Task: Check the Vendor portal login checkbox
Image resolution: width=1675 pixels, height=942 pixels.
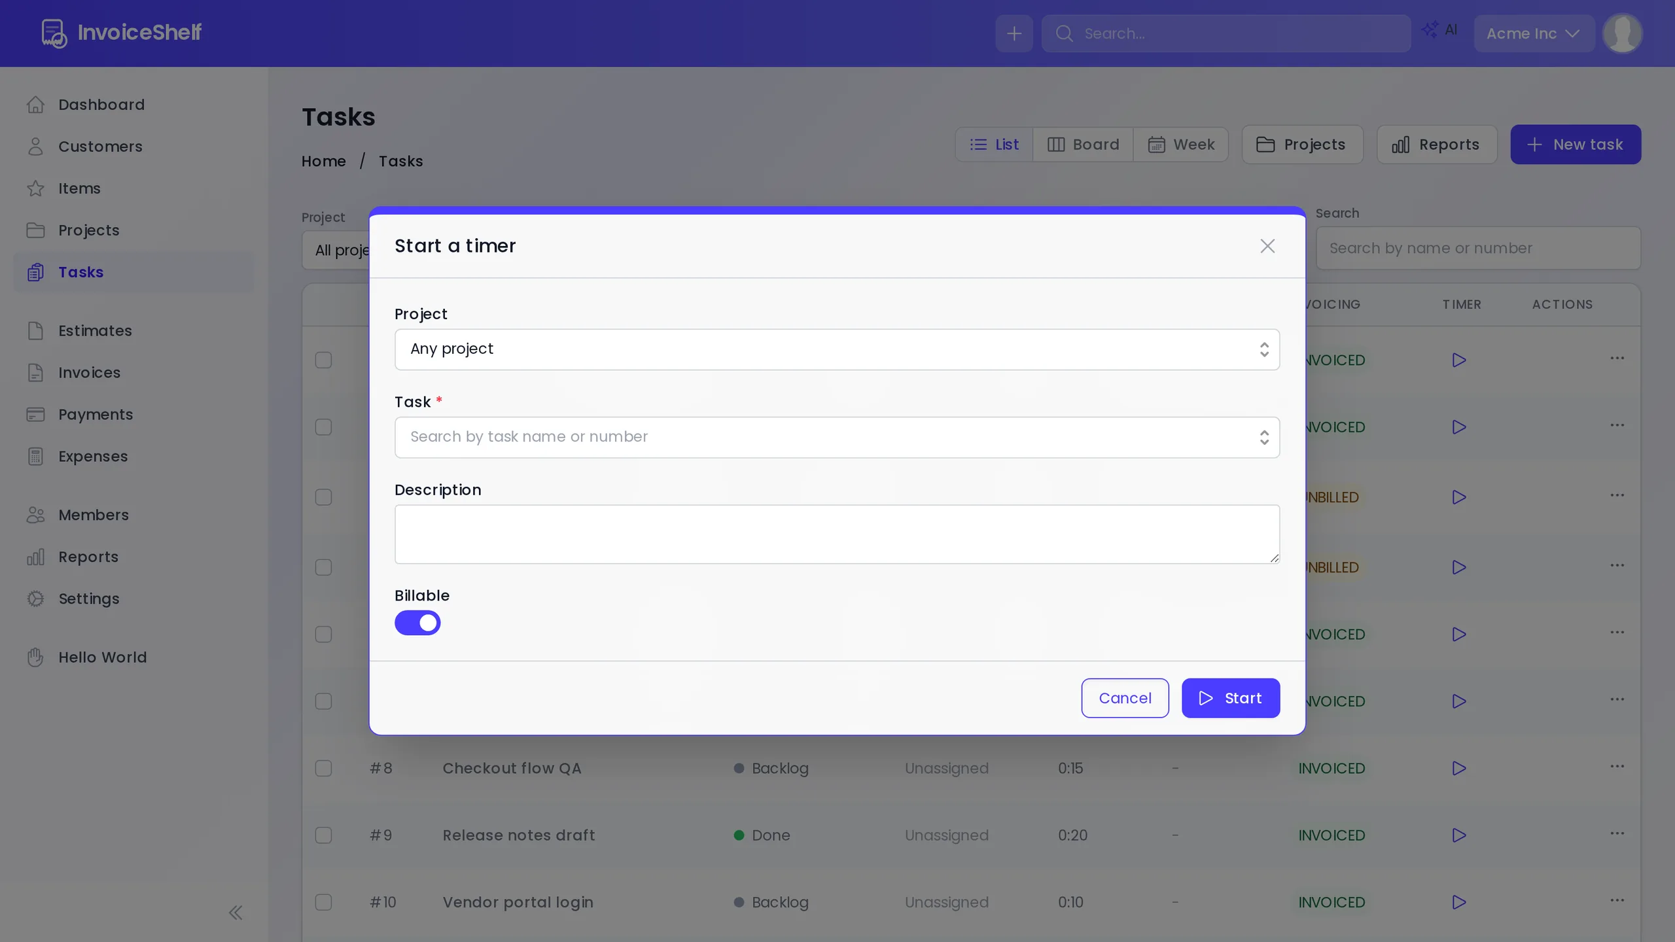Action: (323, 902)
